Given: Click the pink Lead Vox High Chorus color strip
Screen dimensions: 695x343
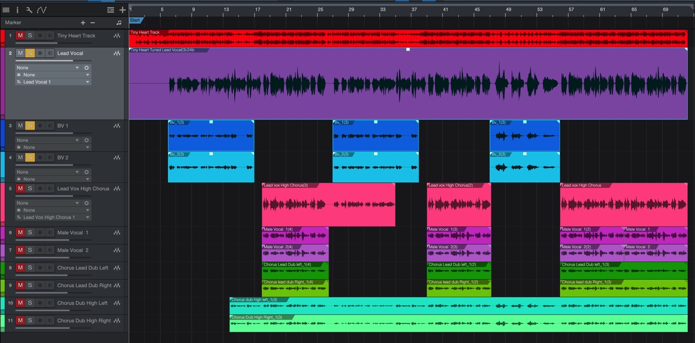Looking at the screenshot, I should tap(3, 204).
